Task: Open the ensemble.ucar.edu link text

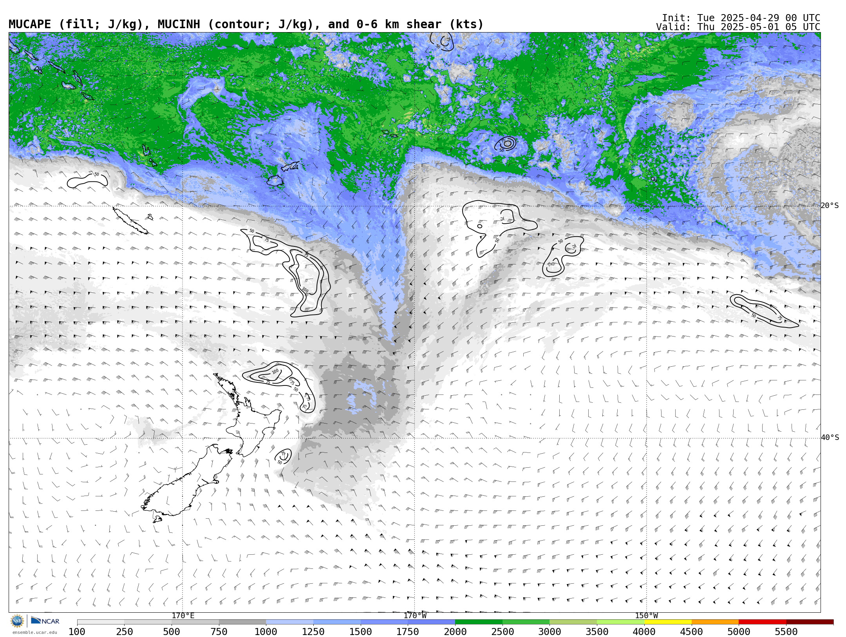Action: pos(34,632)
